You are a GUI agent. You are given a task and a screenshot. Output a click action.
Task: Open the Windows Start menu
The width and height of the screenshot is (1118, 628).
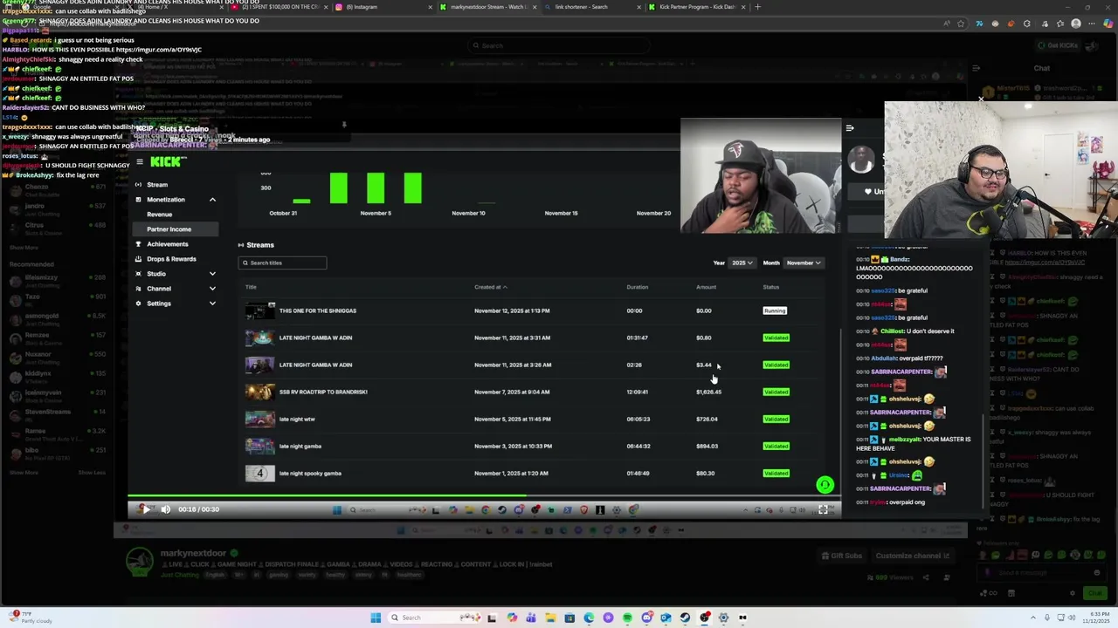tap(376, 618)
